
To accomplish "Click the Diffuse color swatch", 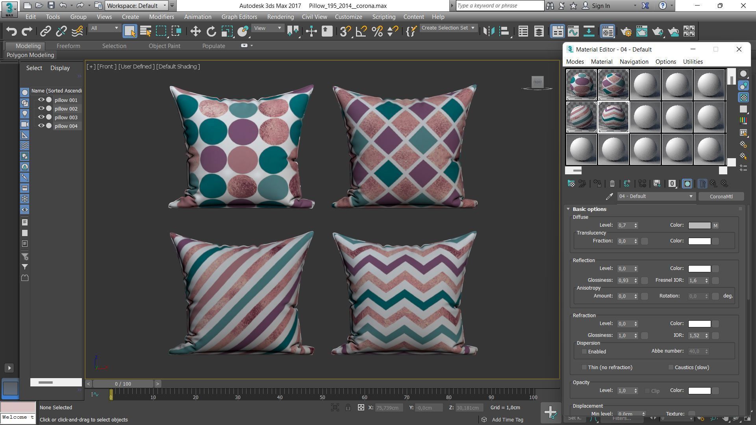I will click(699, 225).
